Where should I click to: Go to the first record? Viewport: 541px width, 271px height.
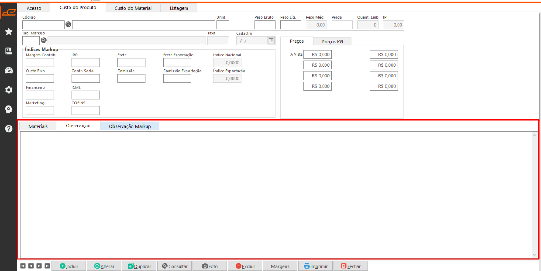tap(23, 266)
